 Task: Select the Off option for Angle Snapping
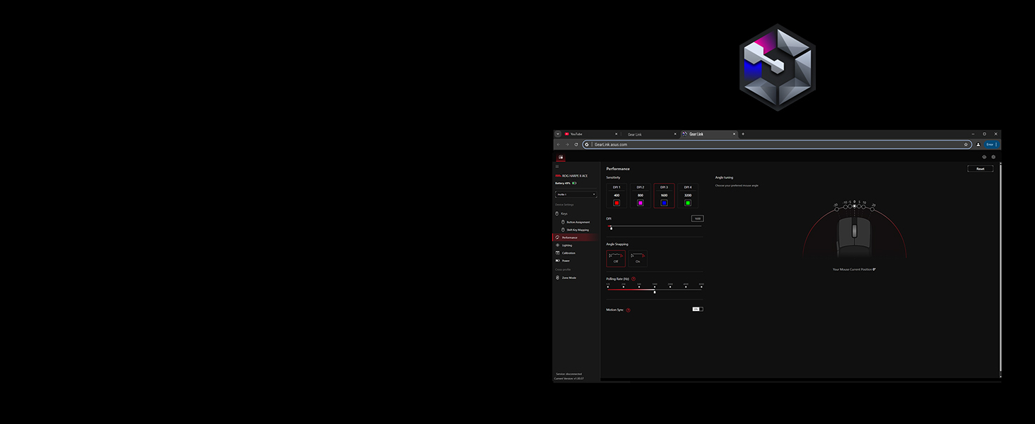coord(616,257)
